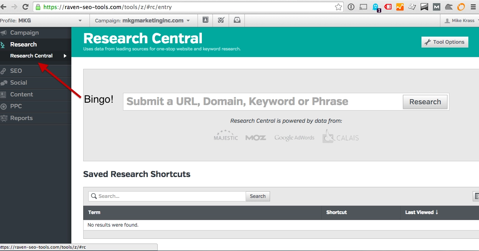Click the Search button for saved shortcuts

pyautogui.click(x=257, y=196)
